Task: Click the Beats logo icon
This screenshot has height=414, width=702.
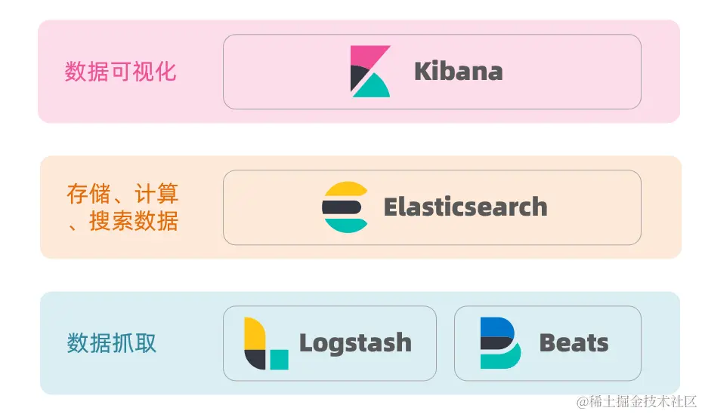Action: coord(500,343)
